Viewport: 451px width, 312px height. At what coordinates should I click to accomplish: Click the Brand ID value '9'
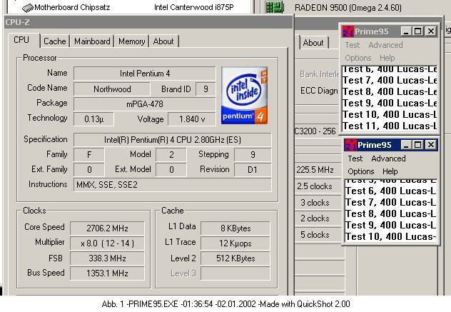[206, 89]
